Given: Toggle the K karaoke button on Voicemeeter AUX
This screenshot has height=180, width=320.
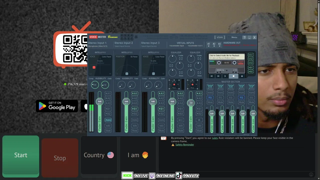Looking at the screenshot, I should [x=199, y=120].
